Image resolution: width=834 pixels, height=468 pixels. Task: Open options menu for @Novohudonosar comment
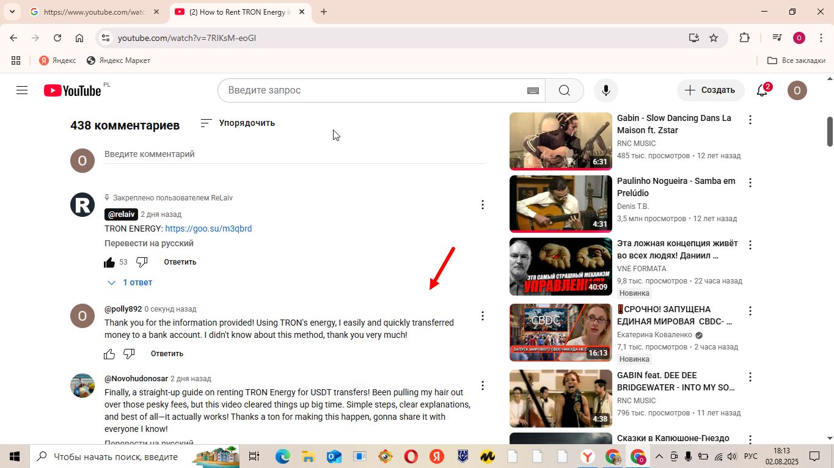[482, 386]
